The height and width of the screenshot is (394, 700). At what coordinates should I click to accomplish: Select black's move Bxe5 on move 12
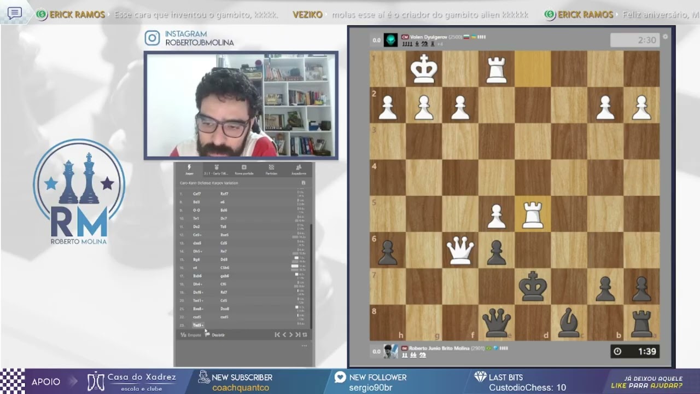click(225, 235)
